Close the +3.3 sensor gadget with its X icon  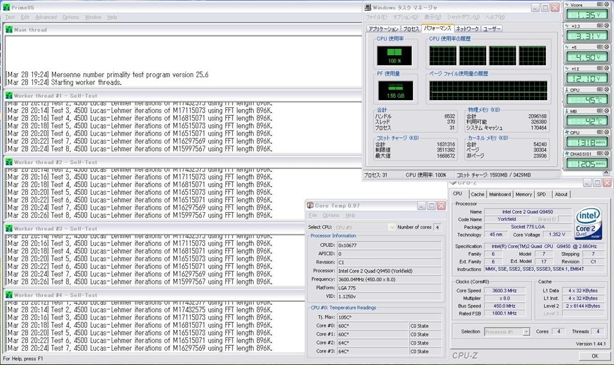tap(606, 25)
